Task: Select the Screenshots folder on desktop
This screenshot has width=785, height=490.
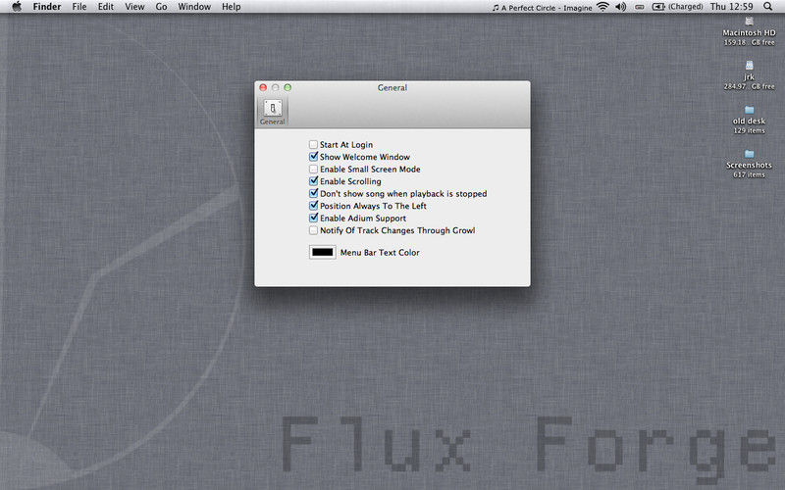Action: (749, 154)
